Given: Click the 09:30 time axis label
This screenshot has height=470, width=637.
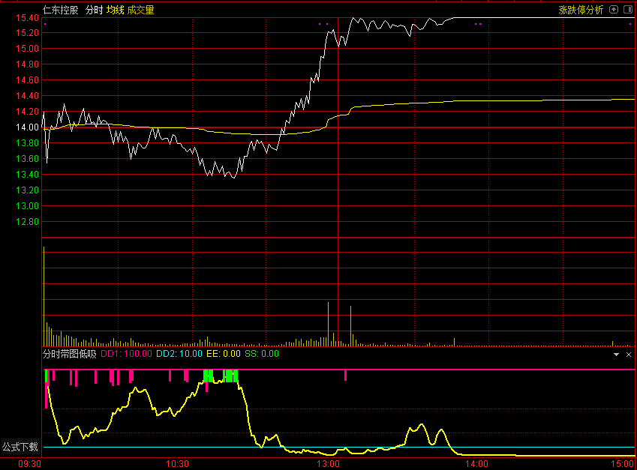Looking at the screenshot, I should point(30,464).
